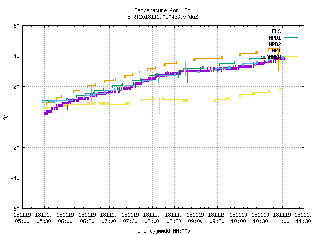Click the y-axis label 20
The width and height of the screenshot is (313, 235).
click(16, 87)
